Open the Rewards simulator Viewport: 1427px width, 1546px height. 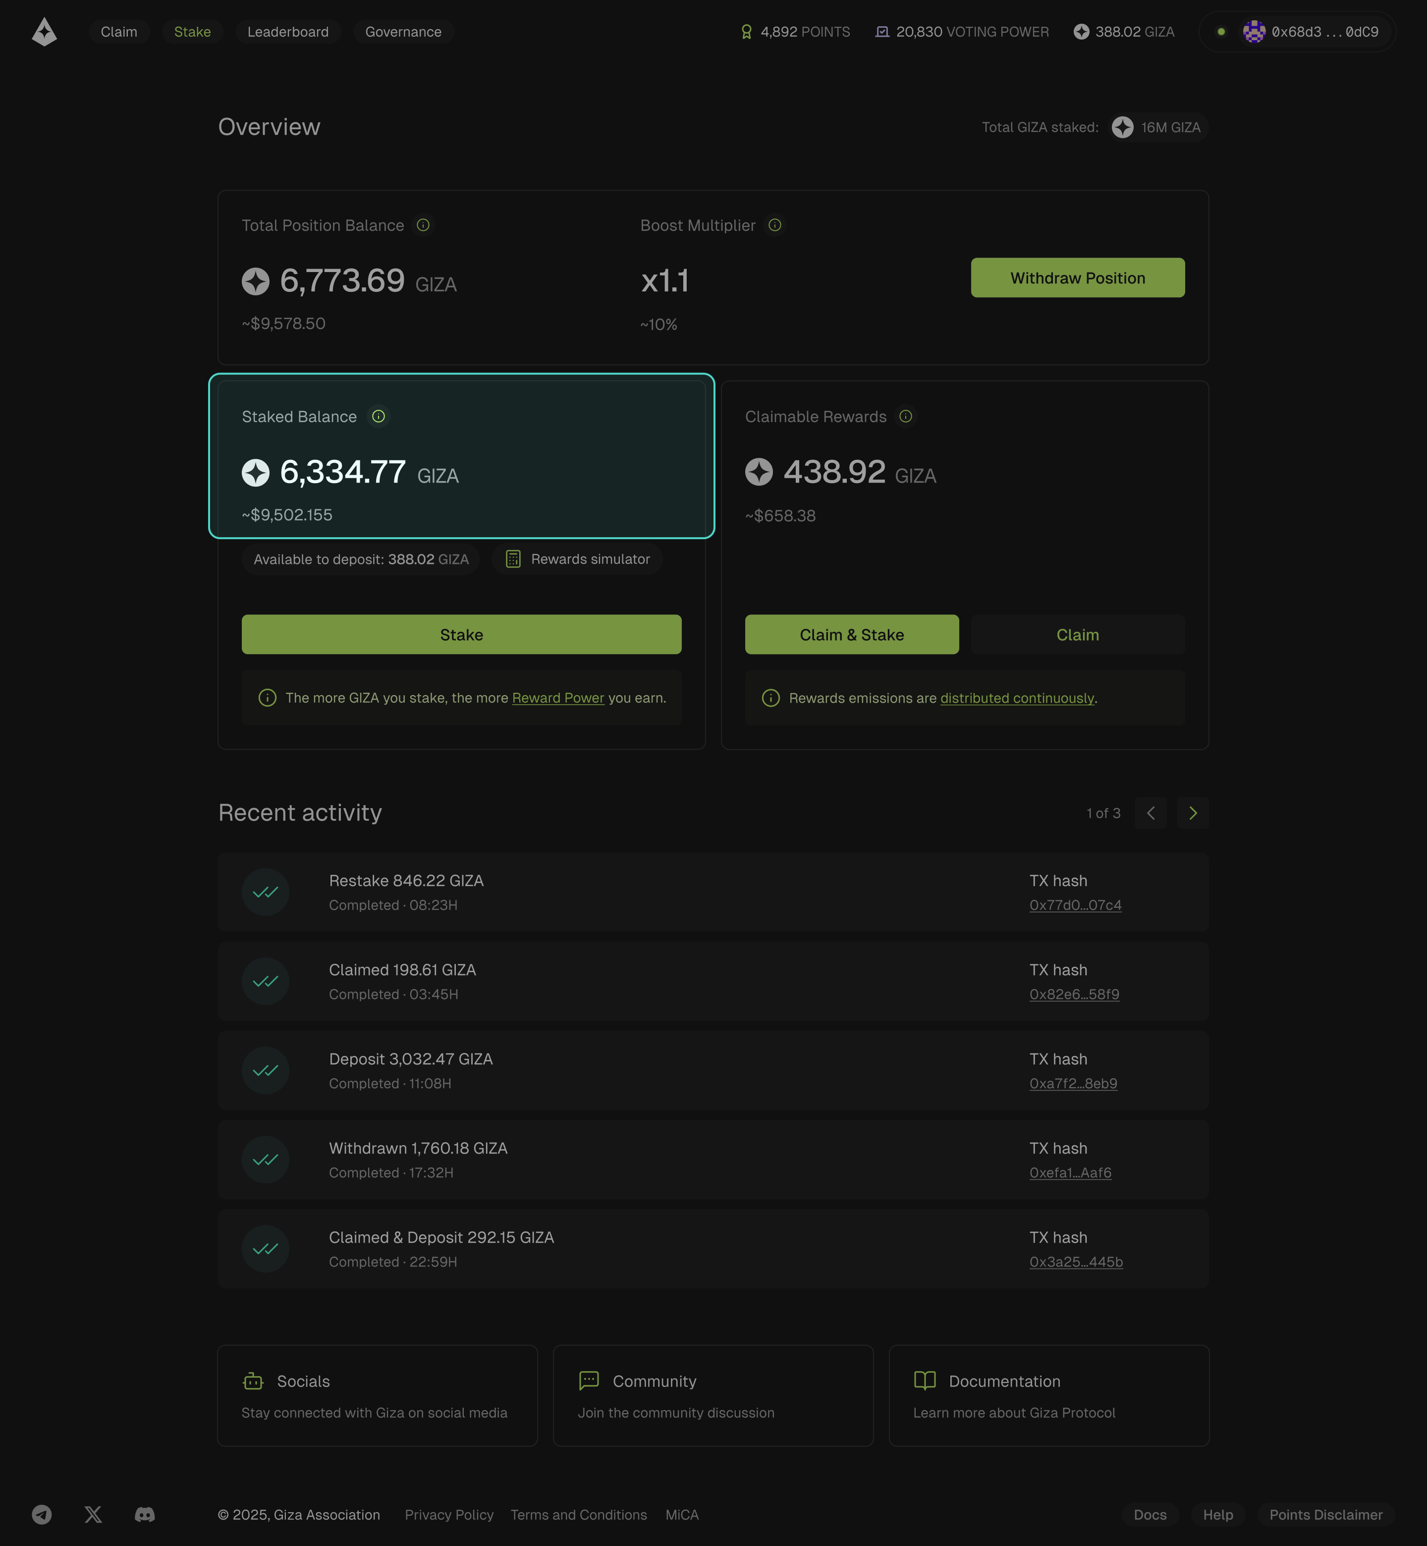(577, 559)
